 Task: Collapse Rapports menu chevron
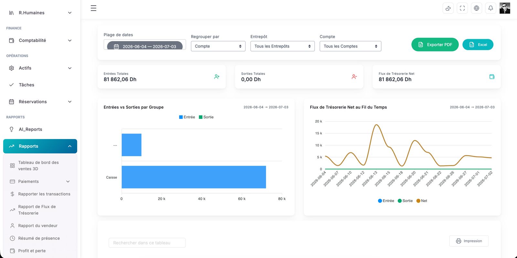pos(69,146)
